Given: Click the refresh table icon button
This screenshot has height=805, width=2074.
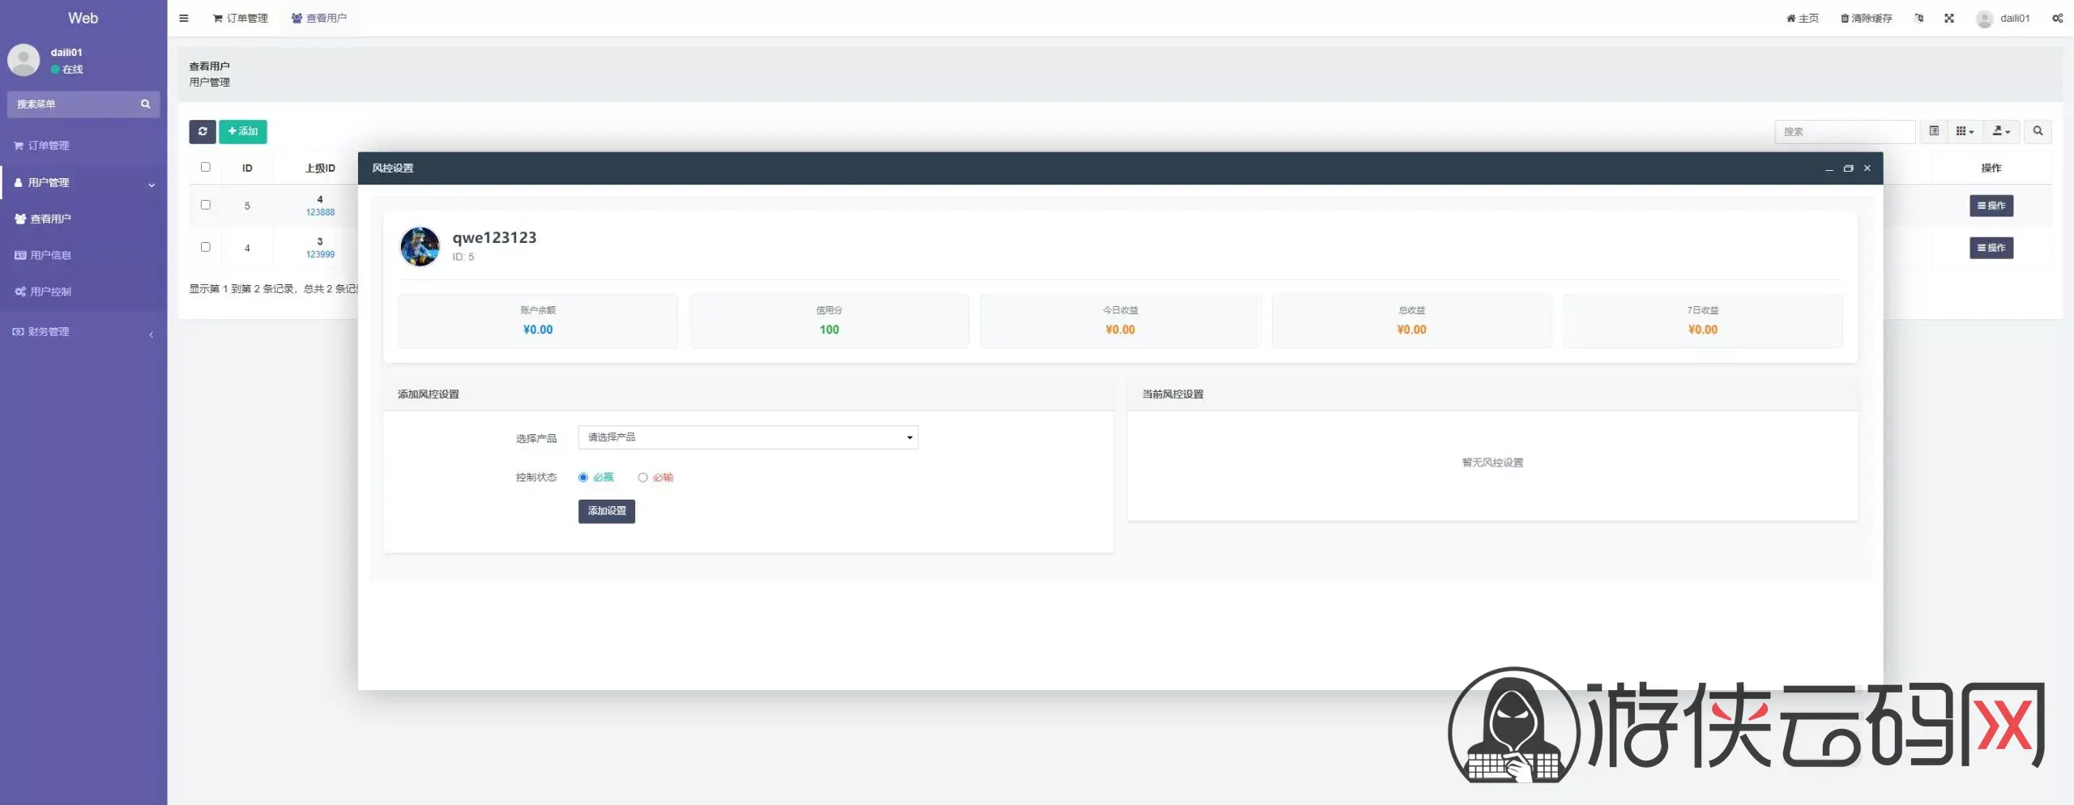Looking at the screenshot, I should pyautogui.click(x=203, y=131).
